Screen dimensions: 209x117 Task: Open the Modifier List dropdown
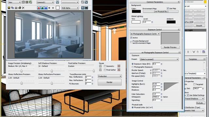(196, 6)
